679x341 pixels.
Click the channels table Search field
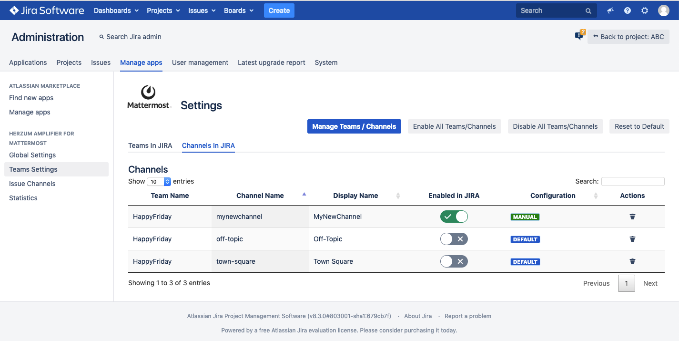(x=632, y=181)
